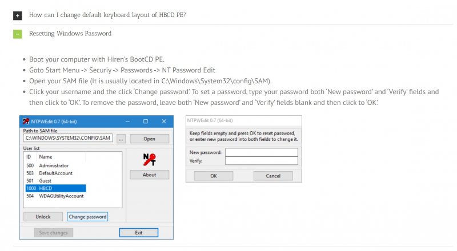Click the Unlock button
The image size is (457, 251).
pyautogui.click(x=43, y=217)
